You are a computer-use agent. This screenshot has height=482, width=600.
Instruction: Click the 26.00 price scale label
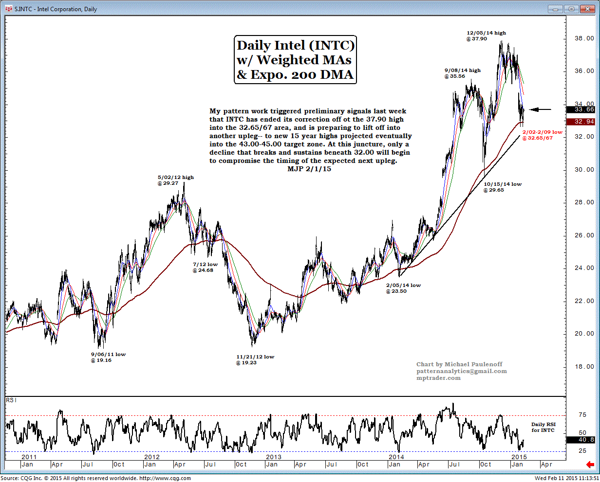point(584,235)
